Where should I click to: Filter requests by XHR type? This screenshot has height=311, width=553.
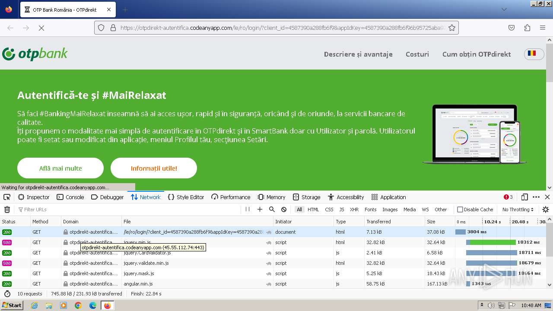(x=354, y=209)
